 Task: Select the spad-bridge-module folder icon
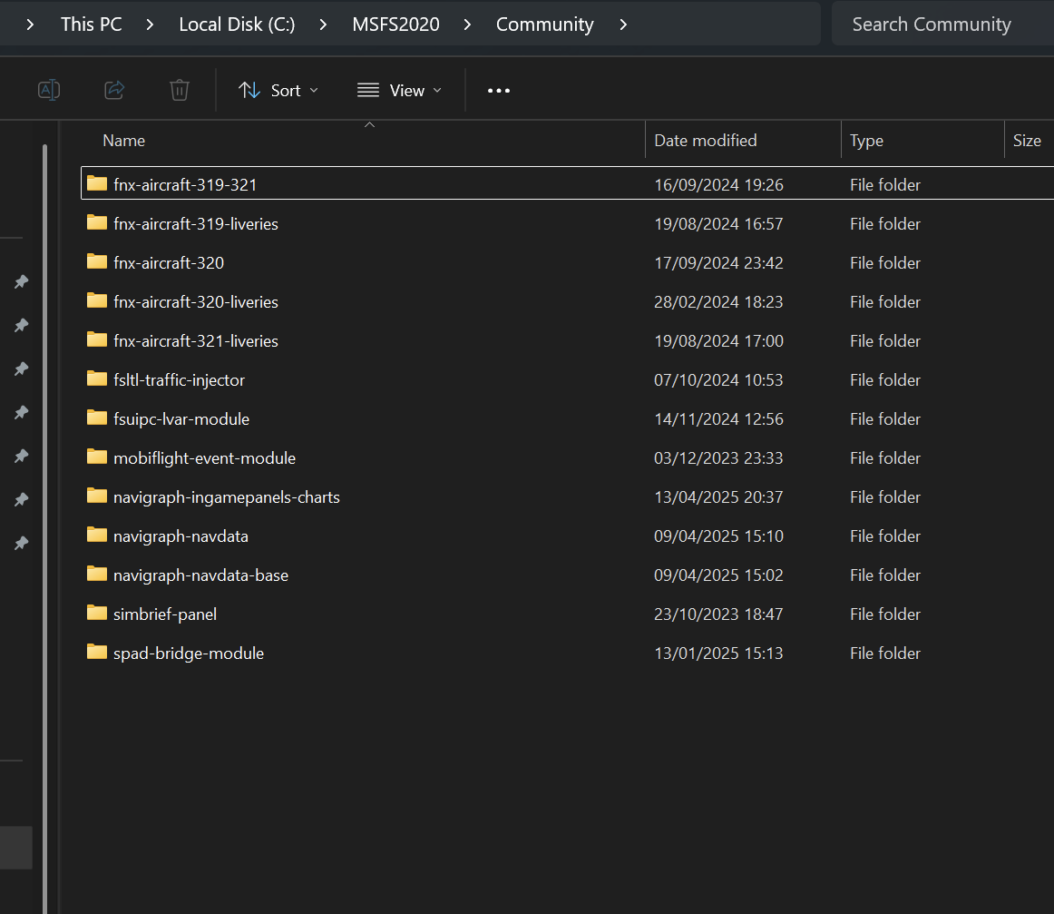(97, 652)
